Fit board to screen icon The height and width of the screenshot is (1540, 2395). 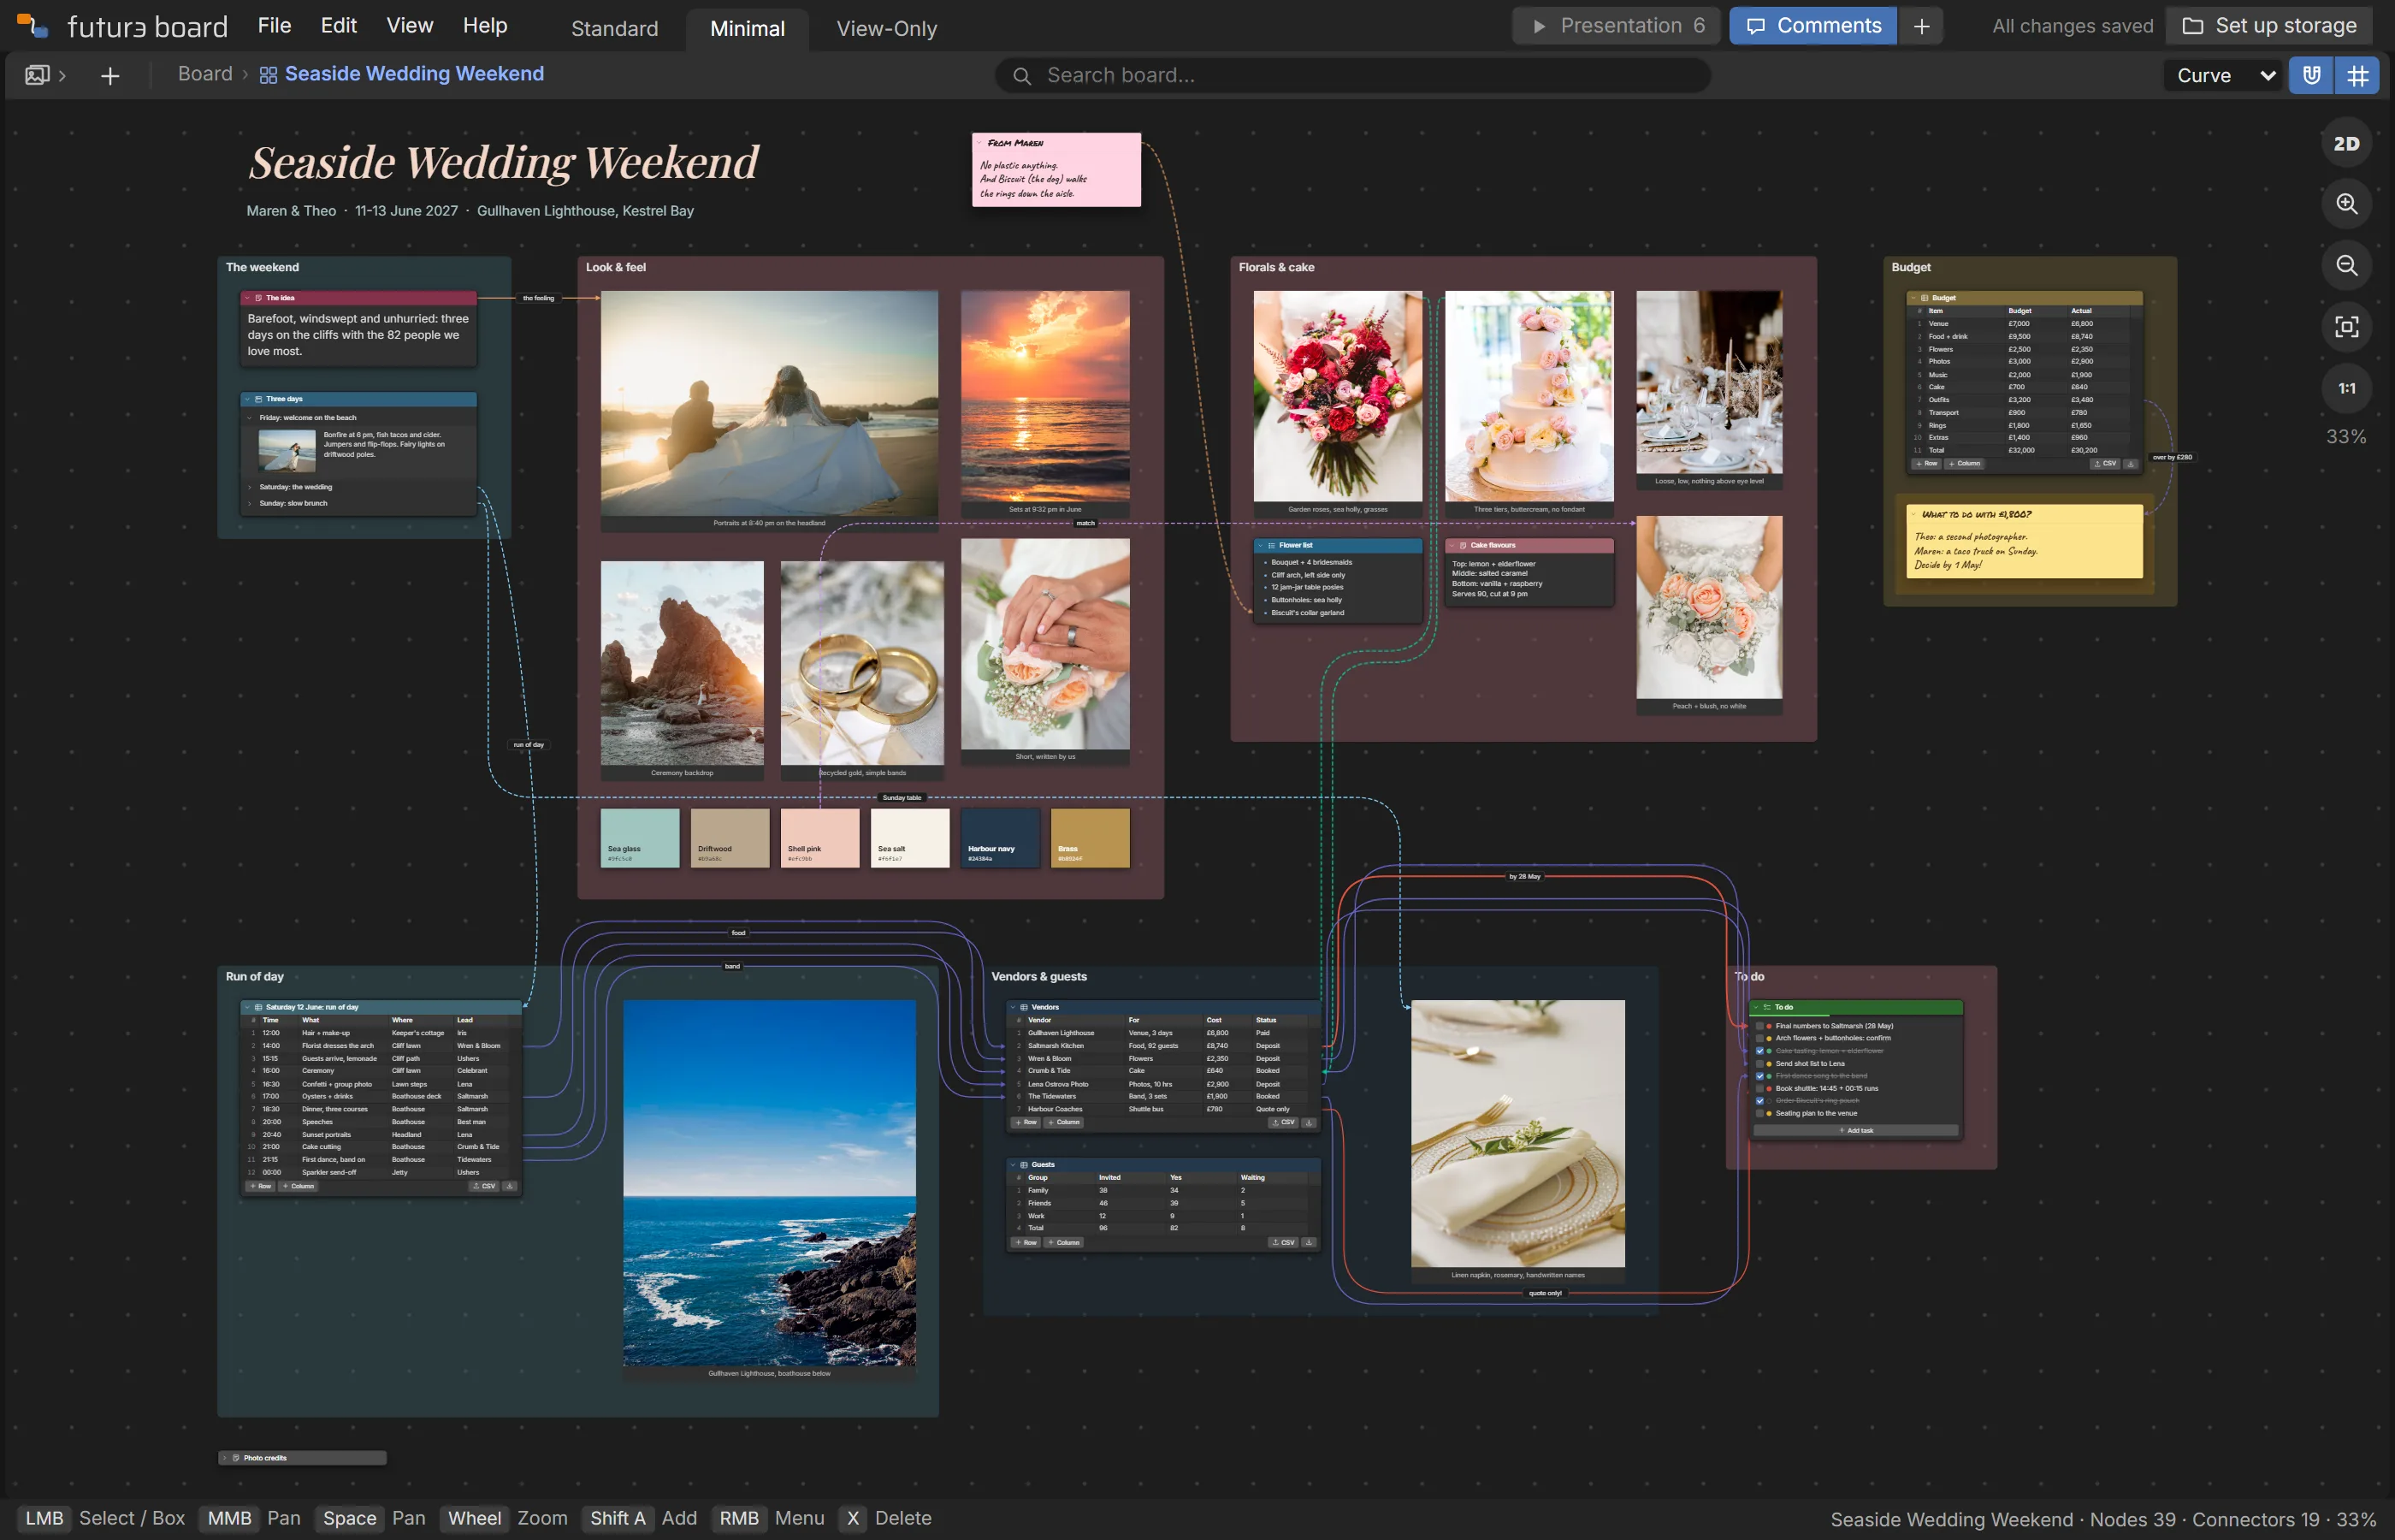[x=2346, y=327]
